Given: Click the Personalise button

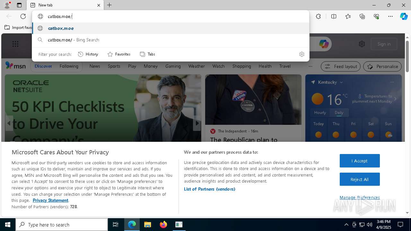Looking at the screenshot, I should coord(382,66).
